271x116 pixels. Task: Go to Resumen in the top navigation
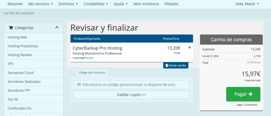(15, 4)
